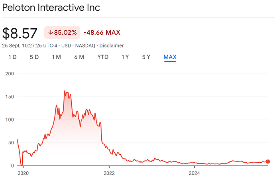Screen dimensions: 275x179
Task: View the 5 Y range tab
Action: click(x=146, y=57)
